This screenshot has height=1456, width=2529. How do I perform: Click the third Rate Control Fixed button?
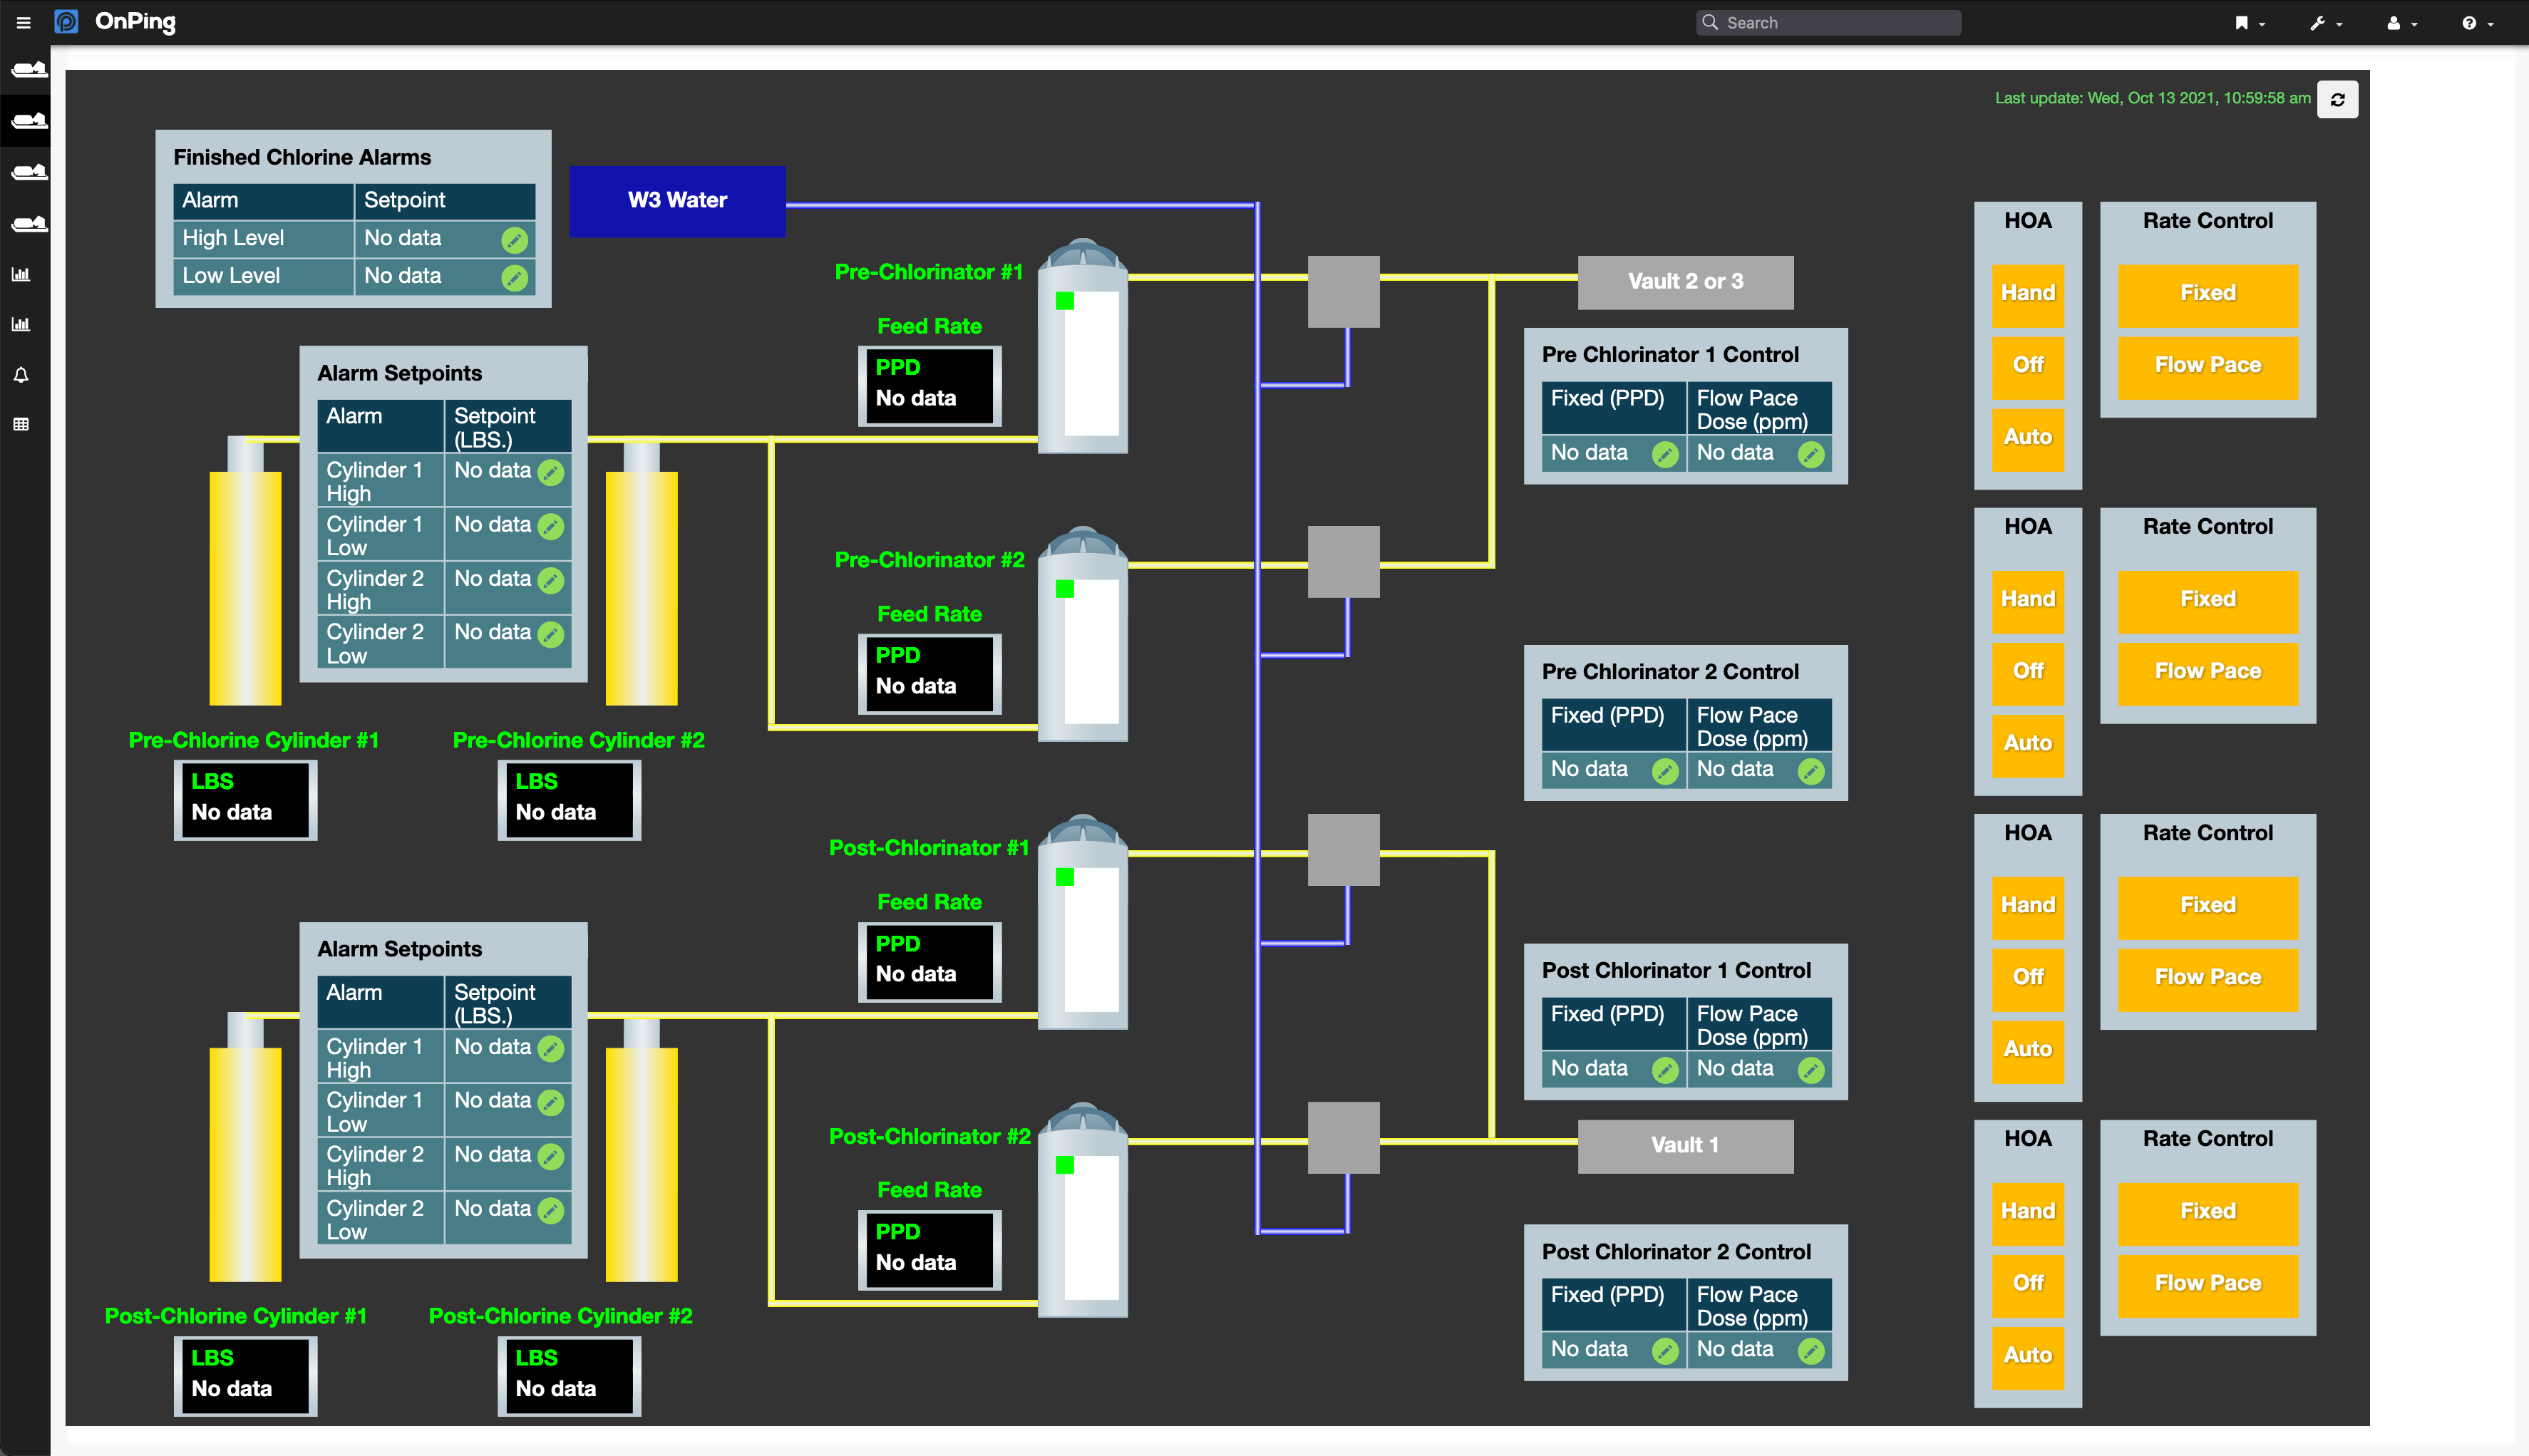point(2207,906)
